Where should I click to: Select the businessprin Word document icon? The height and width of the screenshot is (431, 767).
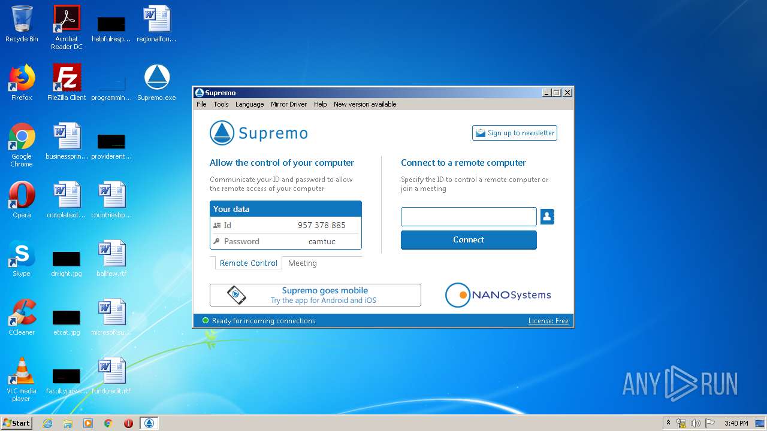67,141
